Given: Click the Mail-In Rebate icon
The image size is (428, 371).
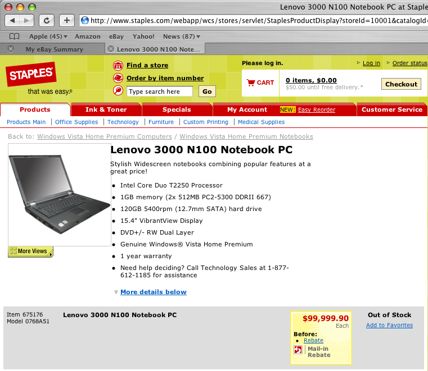Looking at the screenshot, I should coord(298,350).
